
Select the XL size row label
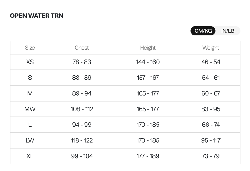[30, 156]
